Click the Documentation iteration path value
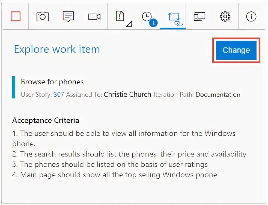 [218, 95]
